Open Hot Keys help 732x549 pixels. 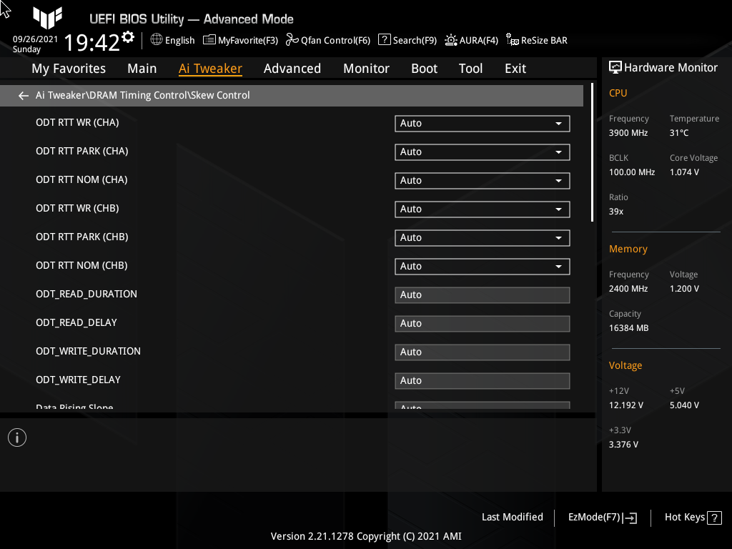tap(691, 517)
